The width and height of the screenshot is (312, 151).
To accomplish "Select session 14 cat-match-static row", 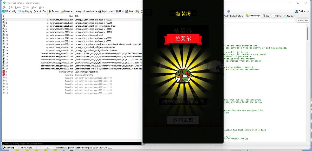I will tap(72, 53).
